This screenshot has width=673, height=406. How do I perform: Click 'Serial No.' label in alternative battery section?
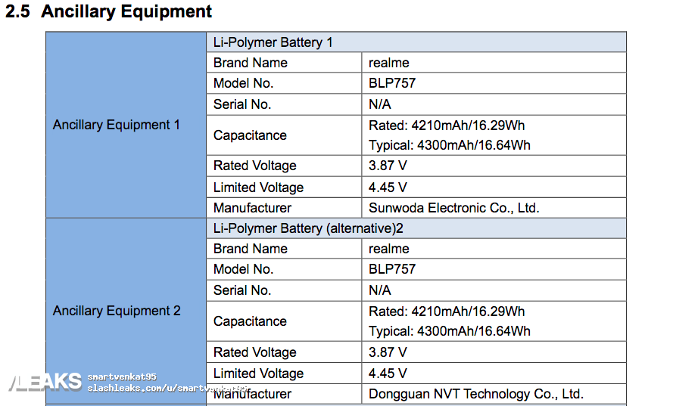pos(241,290)
